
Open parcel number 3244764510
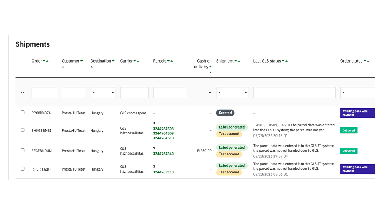(x=163, y=138)
